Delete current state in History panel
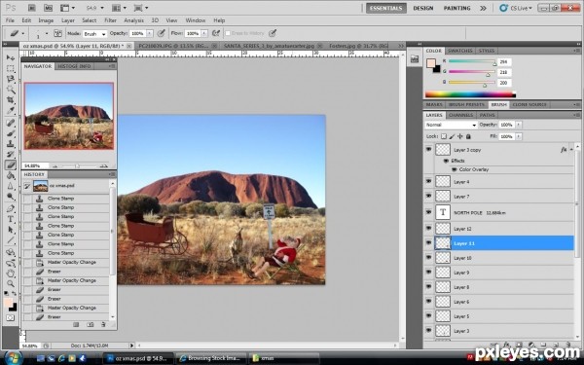This screenshot has width=584, height=365. [103, 325]
